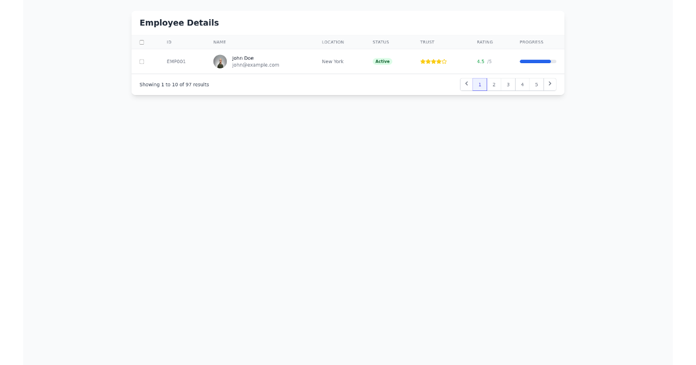Open page 3 of the results
Image resolution: width=696 pixels, height=365 pixels.
[508, 84]
